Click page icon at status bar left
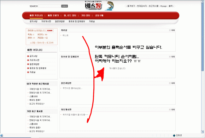Screen dimensions: 205x138 2,135
